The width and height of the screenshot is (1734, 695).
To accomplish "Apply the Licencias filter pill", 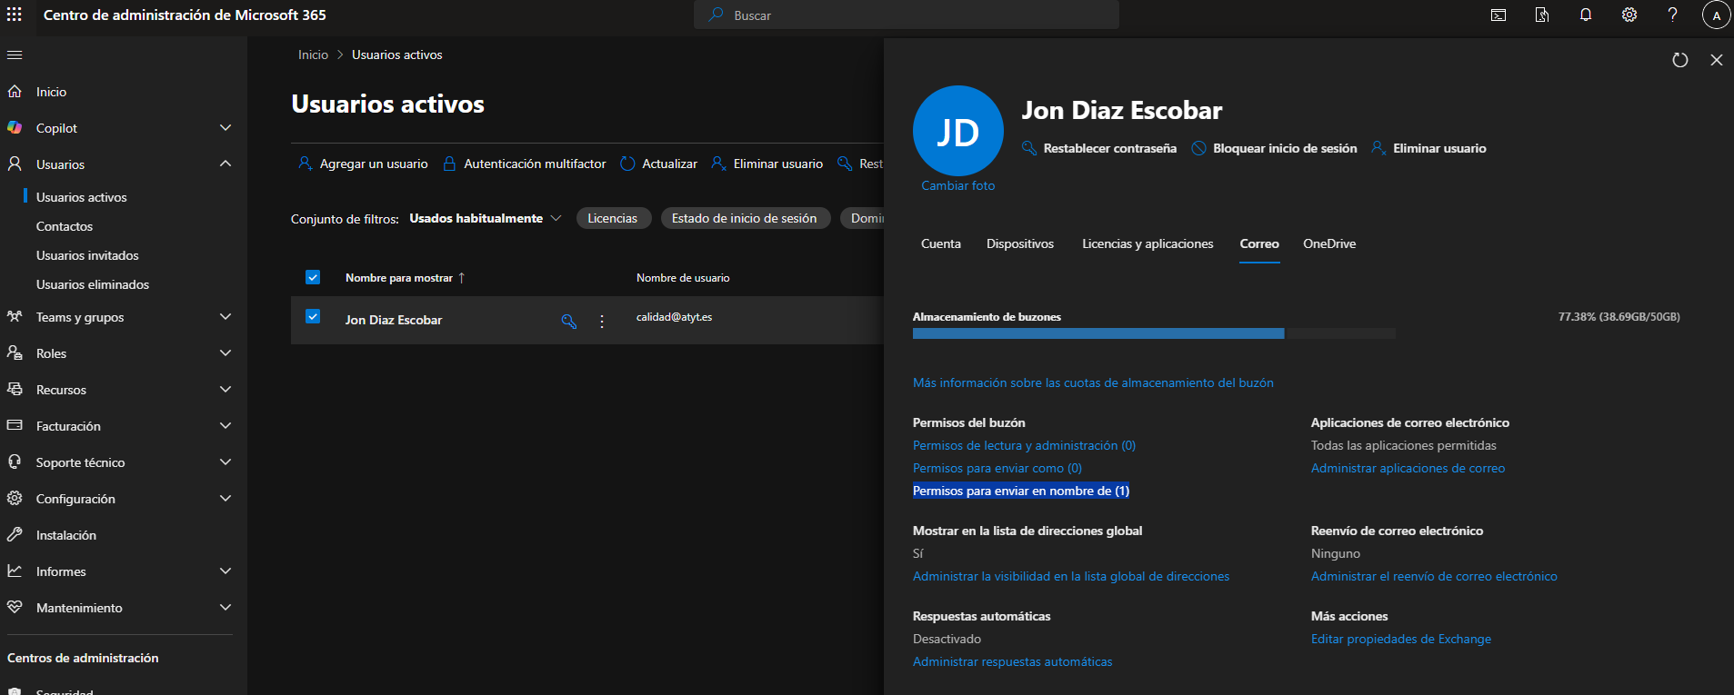I will pos(613,219).
